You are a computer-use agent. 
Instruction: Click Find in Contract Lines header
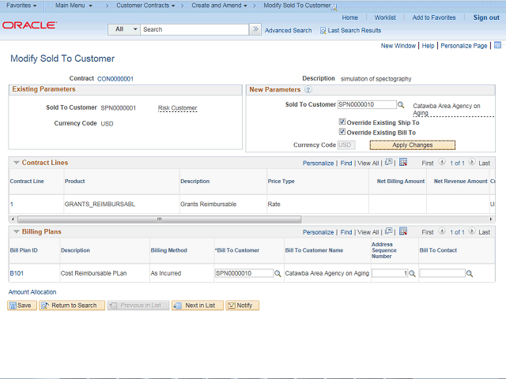(x=346, y=163)
